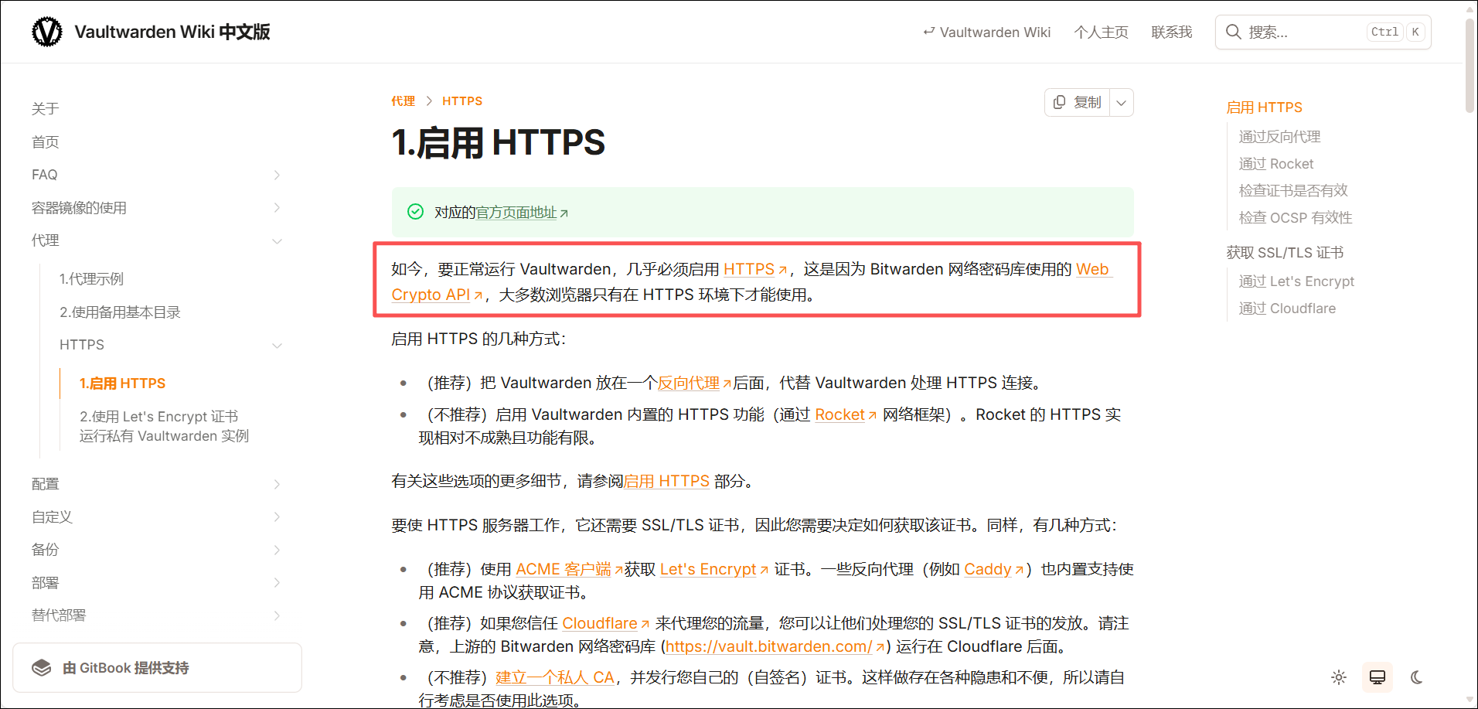The image size is (1478, 709).
Task: Collapse the HTTPS sidebar subsection
Action: pyautogui.click(x=277, y=346)
